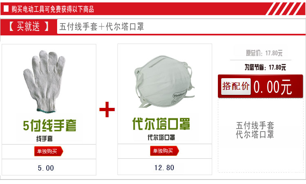The image size is (306, 184).
Task: Click the green 代尔塔口罩 title text
Action: pos(161,124)
